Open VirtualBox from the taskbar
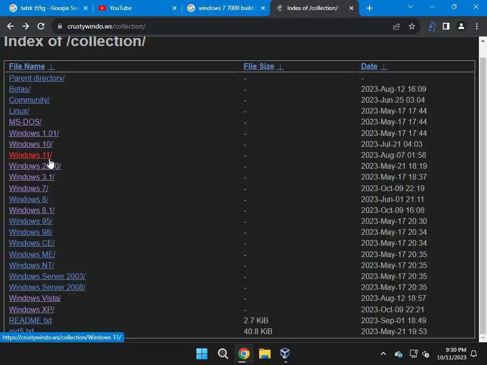The image size is (487, 365). click(x=285, y=354)
